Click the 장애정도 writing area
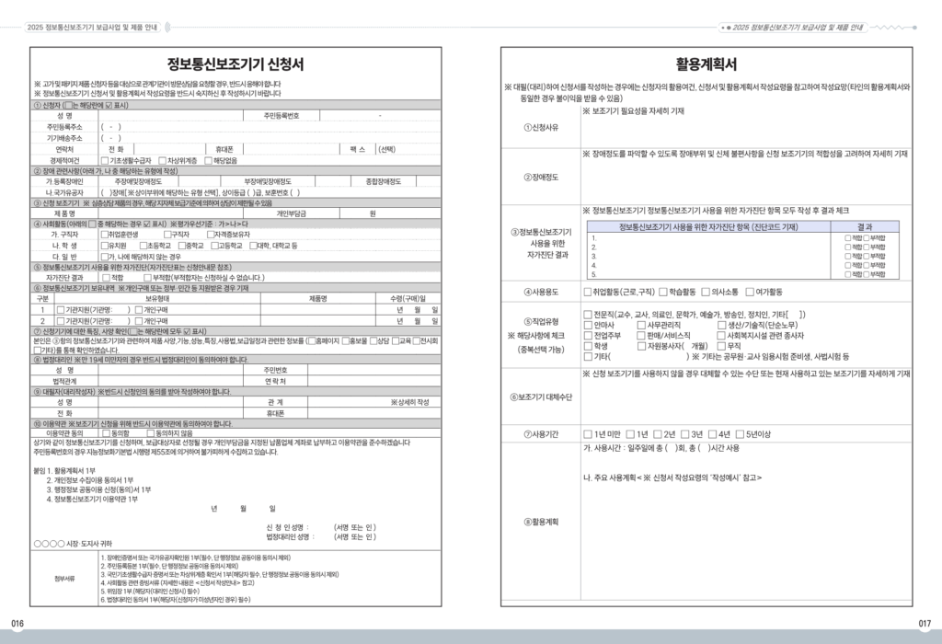Screen dimensions: 942x644 click(746, 178)
